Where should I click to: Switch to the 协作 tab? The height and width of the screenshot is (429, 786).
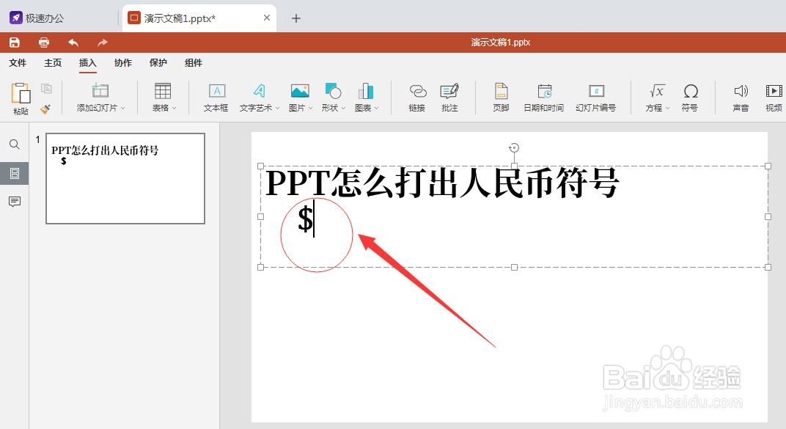[x=123, y=63]
